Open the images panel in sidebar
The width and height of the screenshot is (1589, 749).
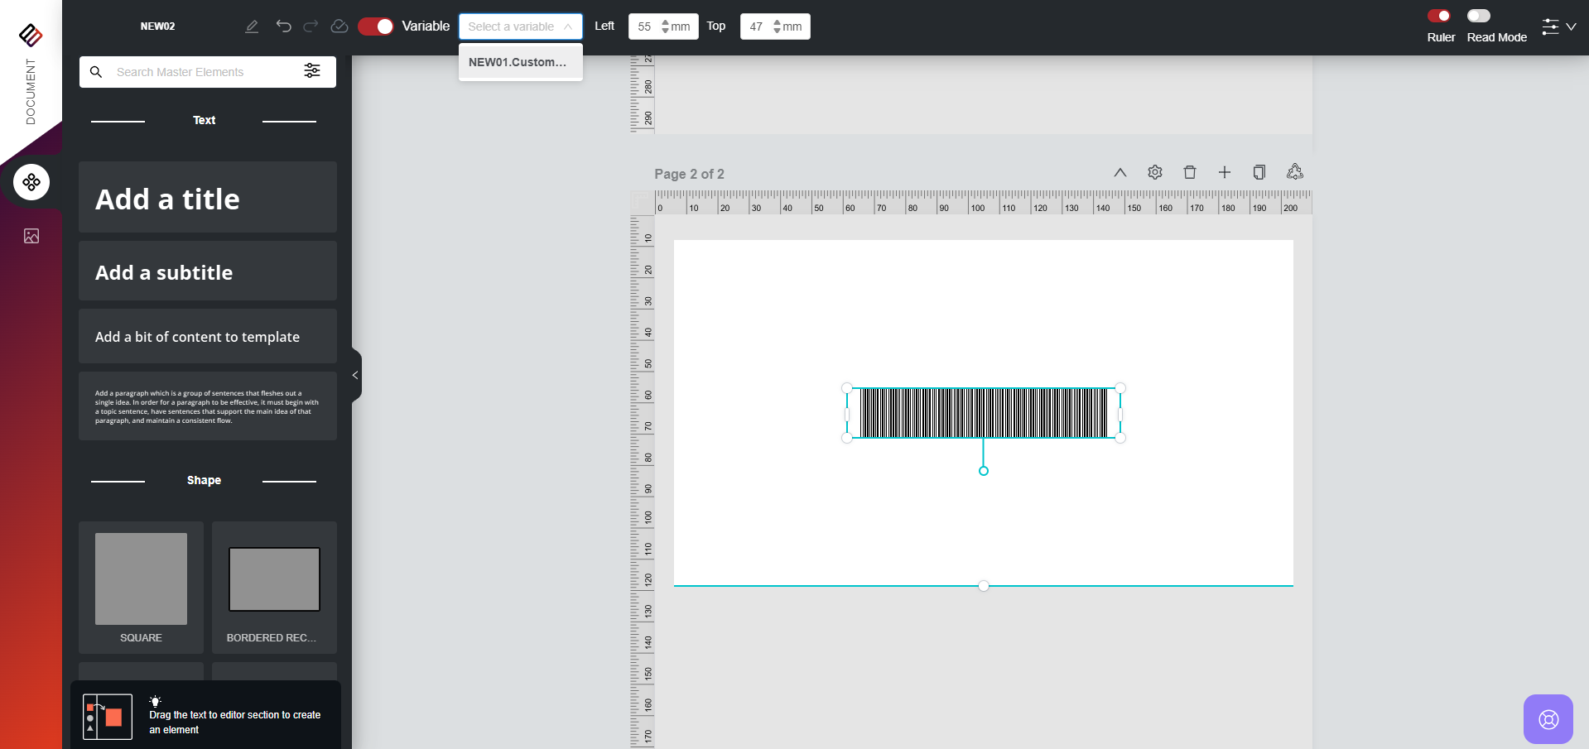pyautogui.click(x=31, y=236)
